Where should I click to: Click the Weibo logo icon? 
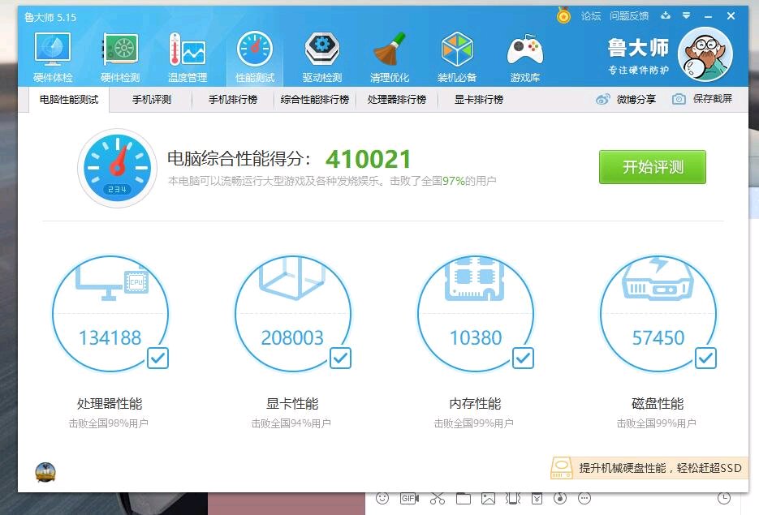tap(603, 99)
